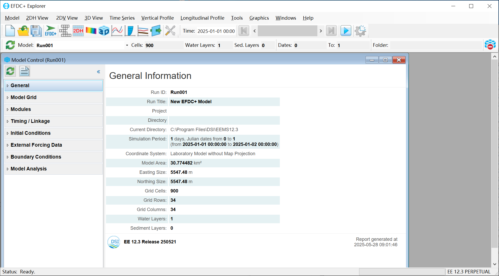The height and width of the screenshot is (276, 499).
Task: Click the time slider track
Action: click(x=288, y=31)
